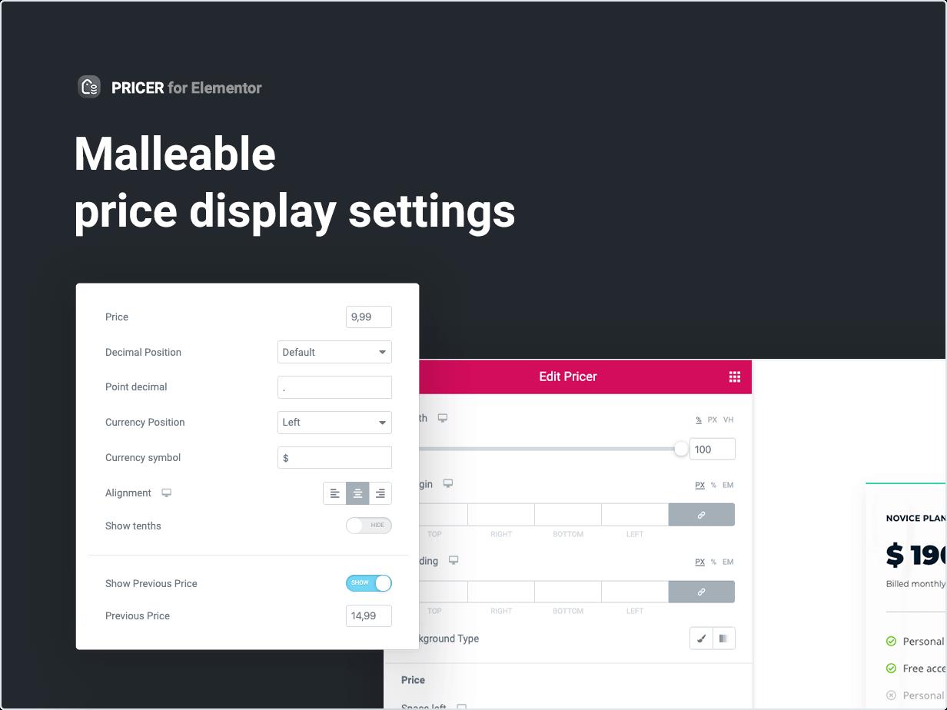The height and width of the screenshot is (710, 947).
Task: Click the Padding BOTTOM input field
Action: tap(568, 592)
